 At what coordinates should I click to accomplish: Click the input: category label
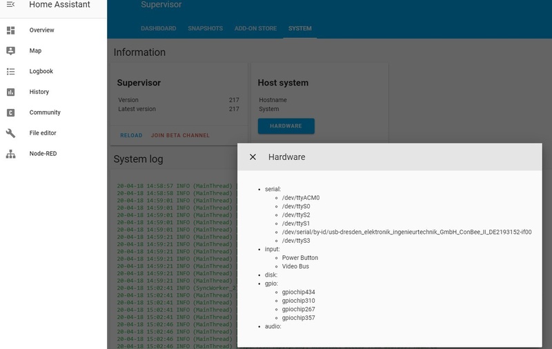(272, 249)
